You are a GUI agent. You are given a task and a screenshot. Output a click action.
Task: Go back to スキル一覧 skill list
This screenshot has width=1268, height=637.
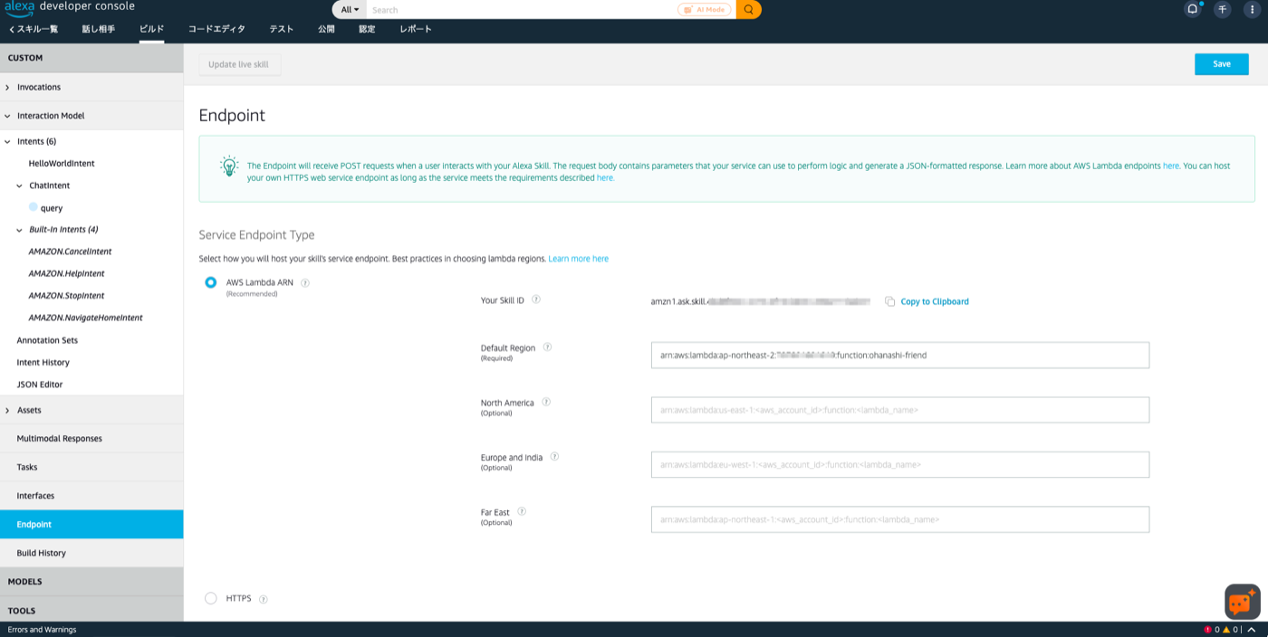pos(34,29)
